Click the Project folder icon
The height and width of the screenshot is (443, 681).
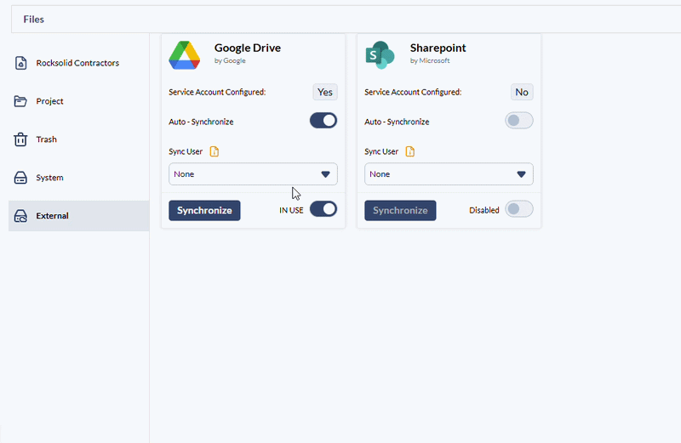(21, 101)
